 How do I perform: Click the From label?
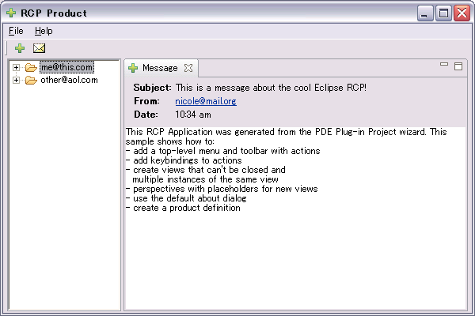point(146,101)
